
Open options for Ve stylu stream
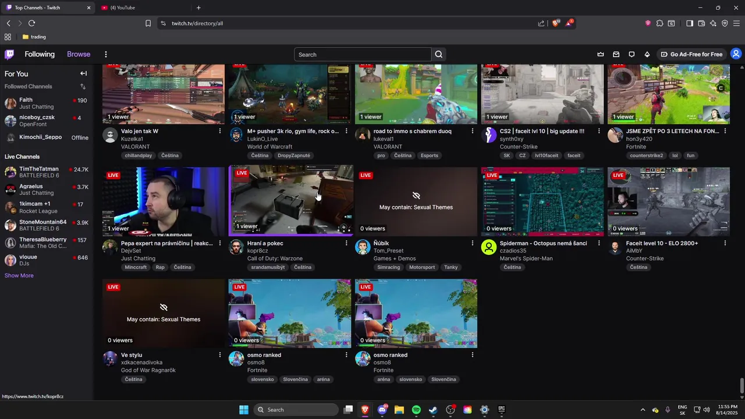220,355
